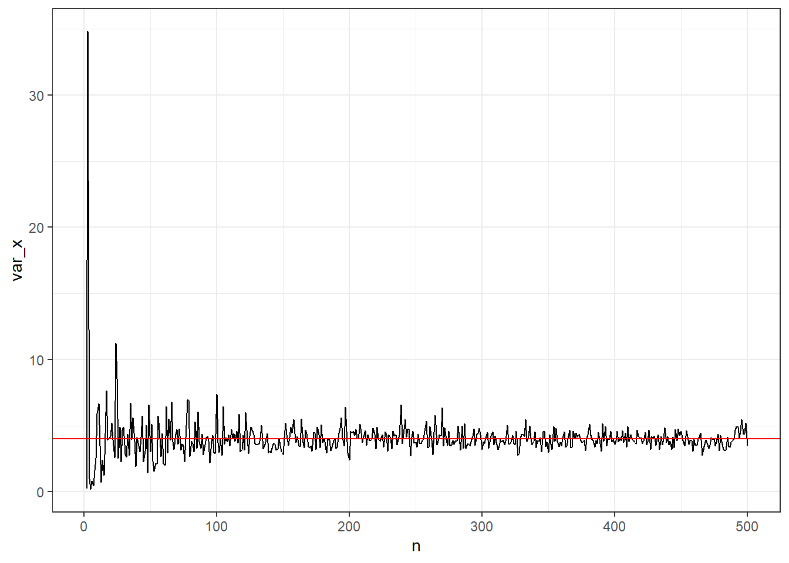Image resolution: width=789 pixels, height=563 pixels.
Task: Select the sharp dip at n=200
Action: point(349,459)
